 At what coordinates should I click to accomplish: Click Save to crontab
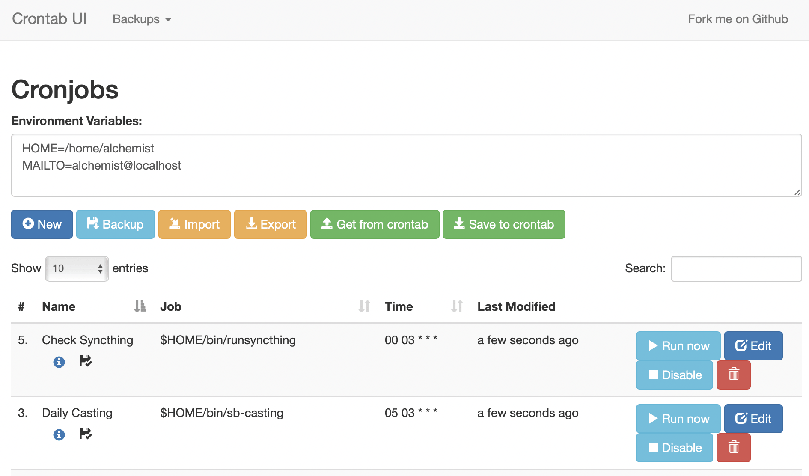point(504,224)
